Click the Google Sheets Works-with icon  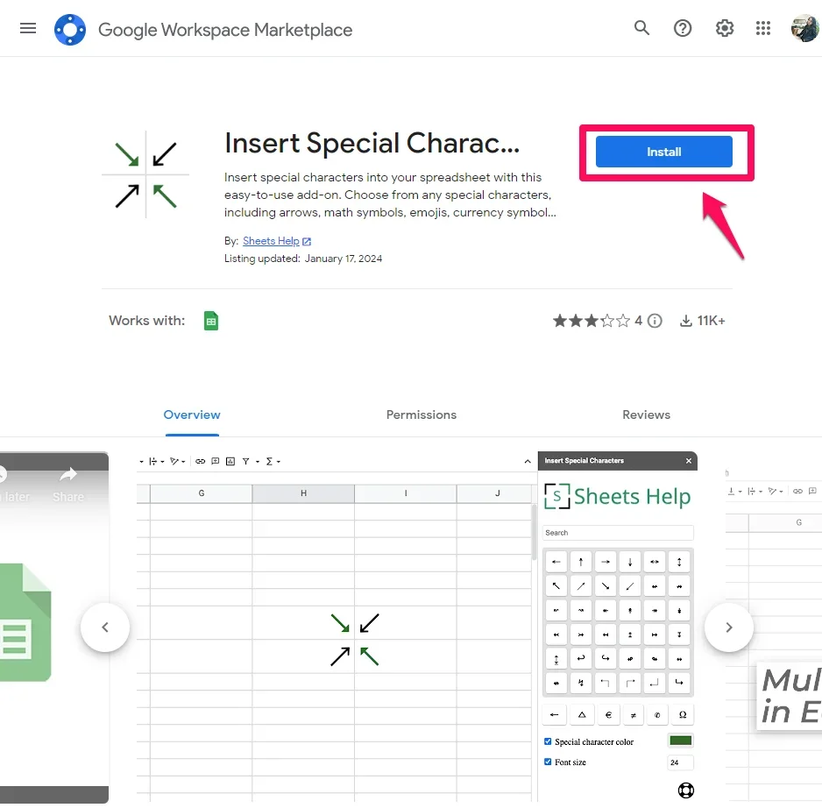pos(210,321)
